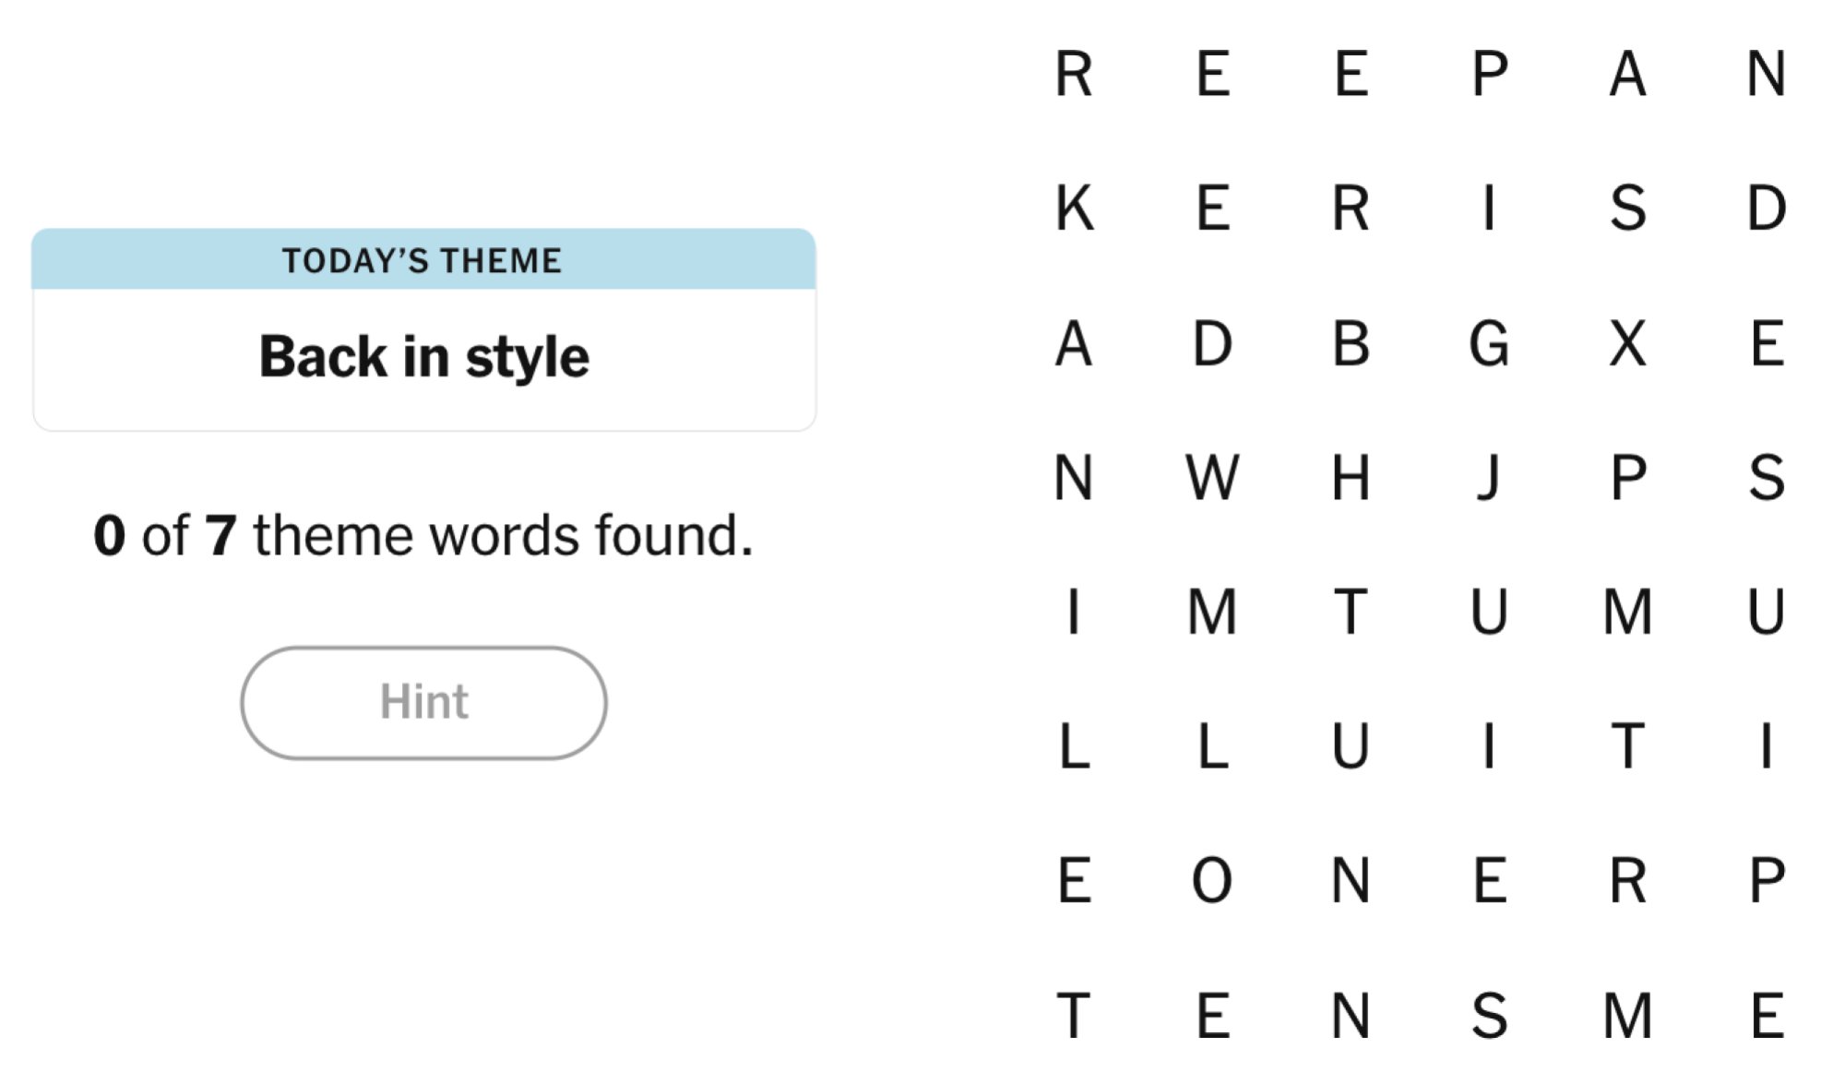Select the letter A in the top row
This screenshot has height=1084, width=1845.
[1627, 74]
